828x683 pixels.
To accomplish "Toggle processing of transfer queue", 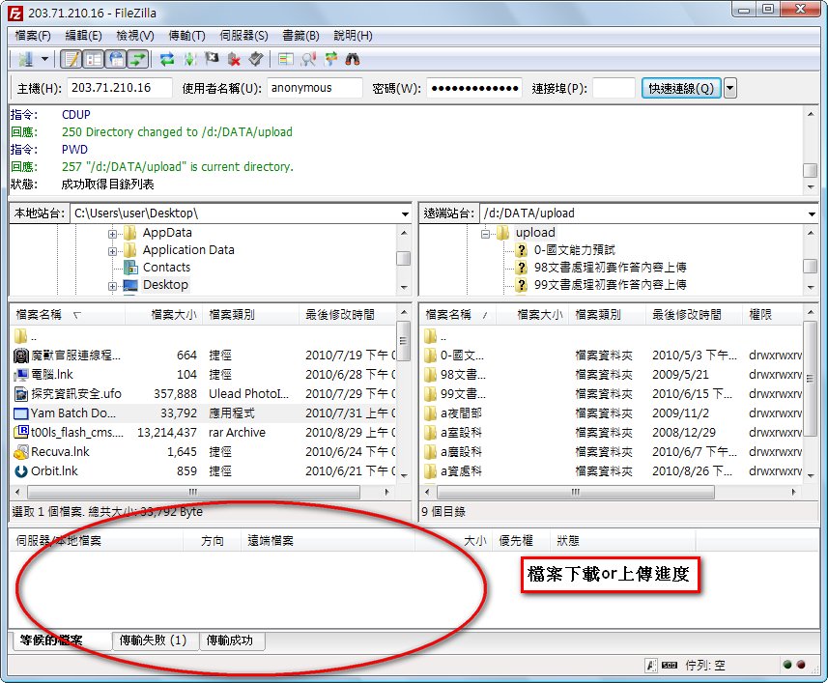I will [189, 59].
